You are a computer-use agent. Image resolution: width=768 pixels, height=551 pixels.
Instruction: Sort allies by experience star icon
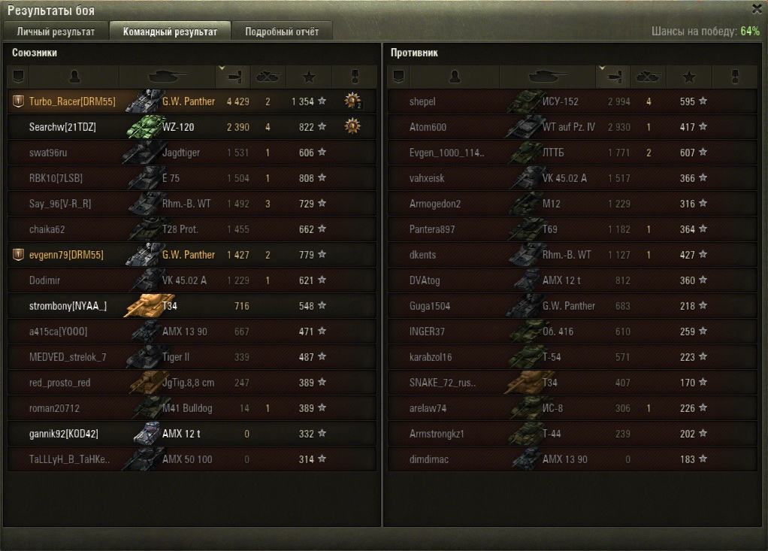pos(309,77)
